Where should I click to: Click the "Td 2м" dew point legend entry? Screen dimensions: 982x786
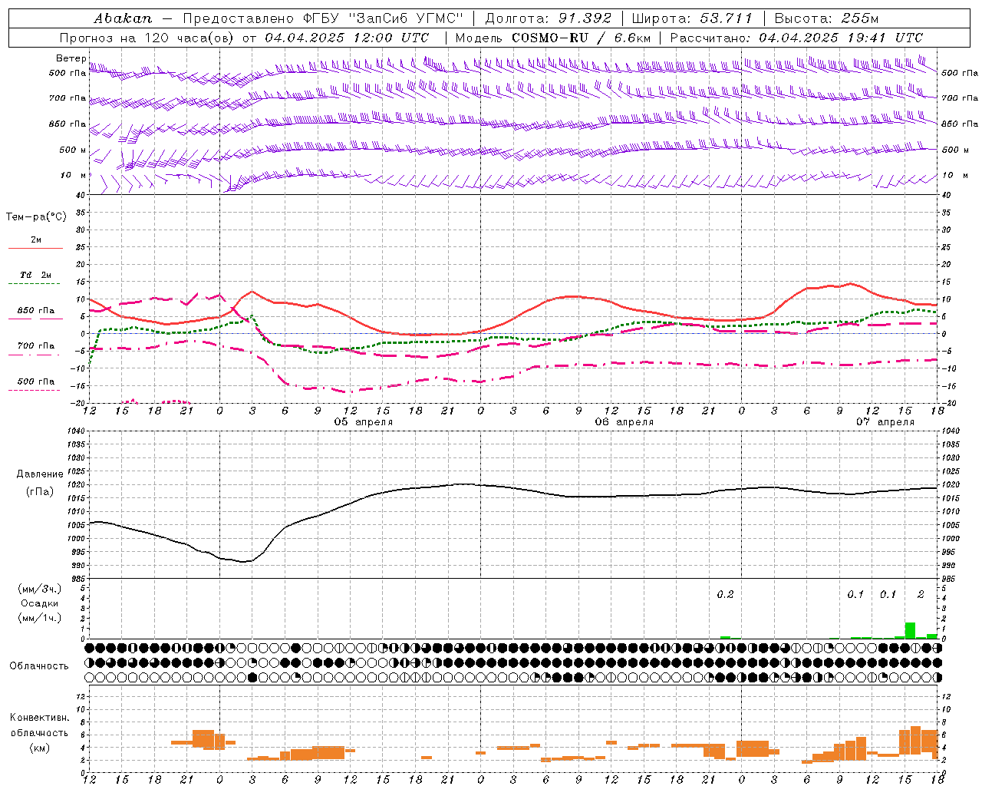(x=36, y=275)
